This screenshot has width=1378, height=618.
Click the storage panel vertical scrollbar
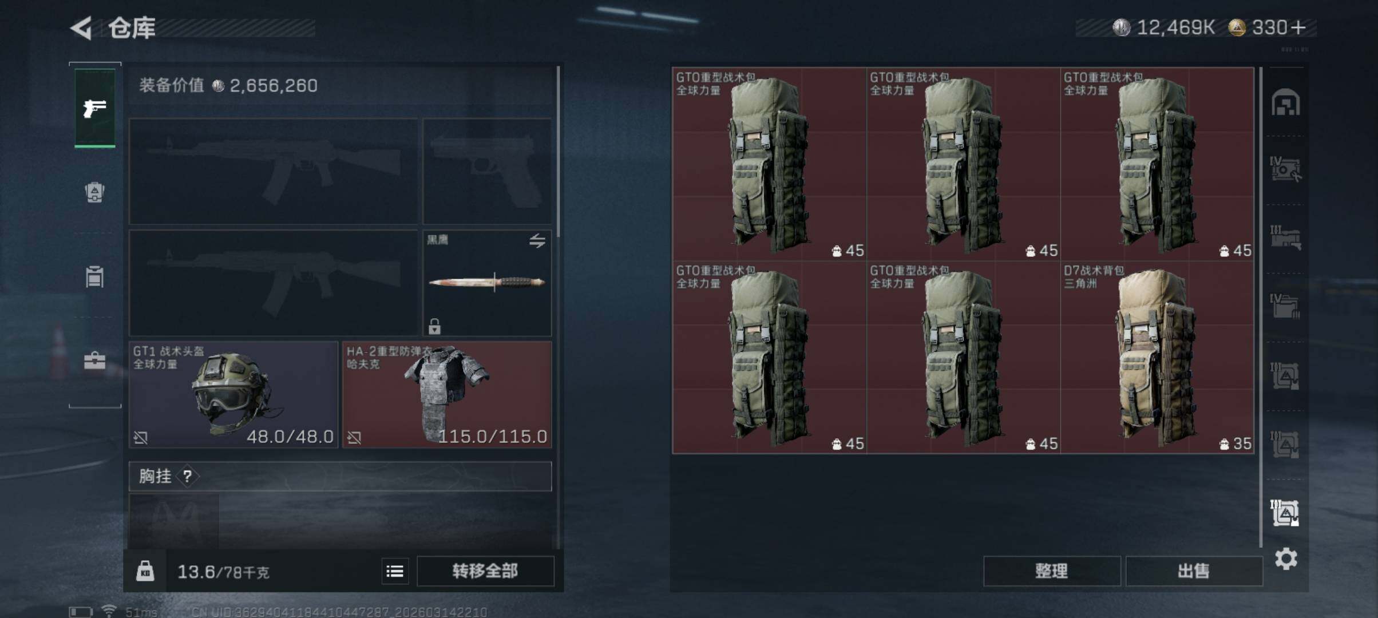click(x=1261, y=307)
